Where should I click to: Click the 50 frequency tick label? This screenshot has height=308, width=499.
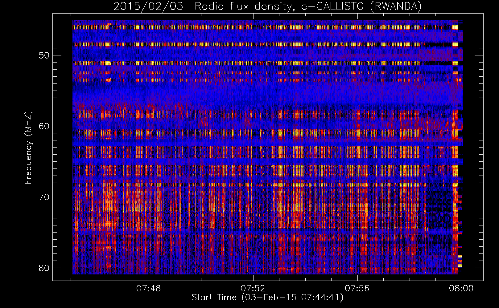(44, 55)
